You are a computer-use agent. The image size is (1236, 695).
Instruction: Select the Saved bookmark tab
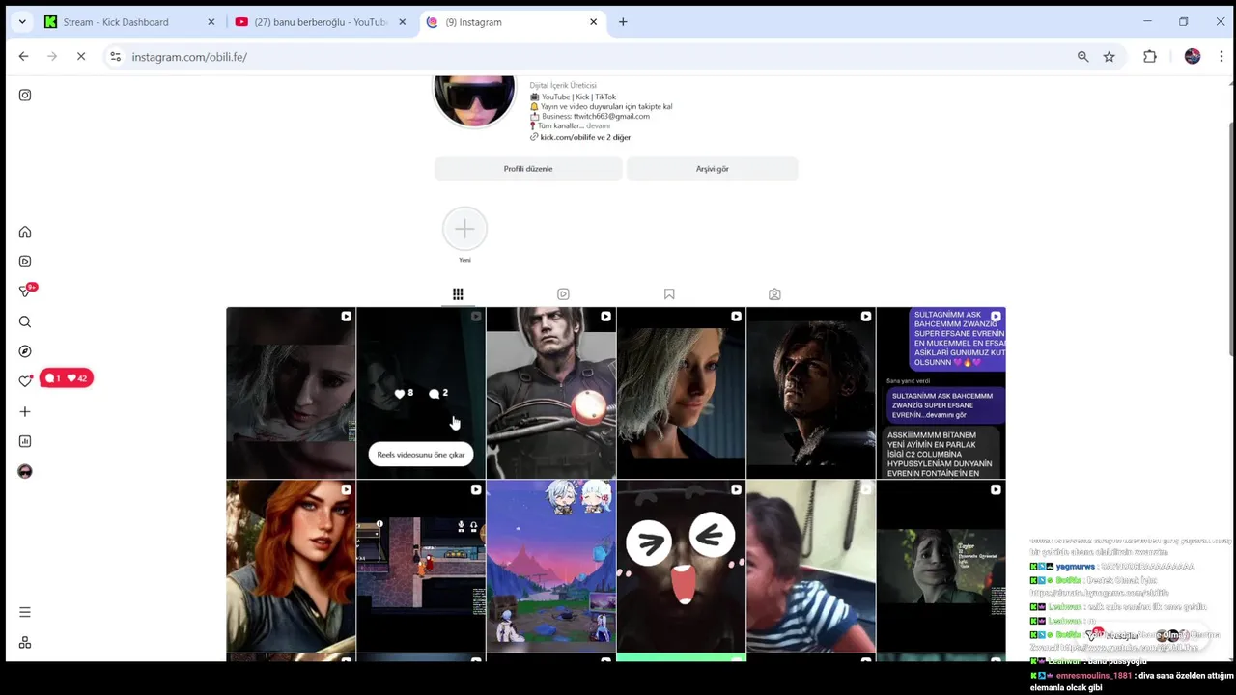click(x=669, y=294)
